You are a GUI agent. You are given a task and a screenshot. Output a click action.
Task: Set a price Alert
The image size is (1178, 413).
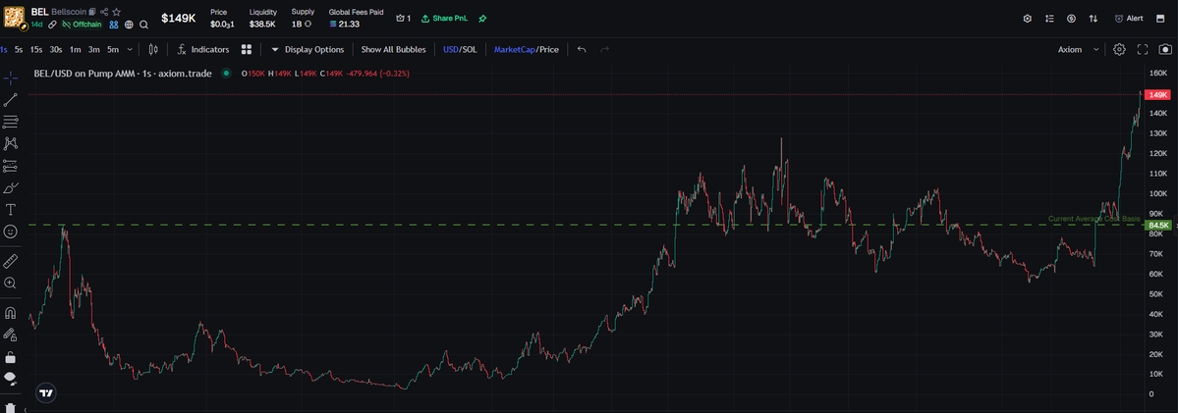[1129, 18]
